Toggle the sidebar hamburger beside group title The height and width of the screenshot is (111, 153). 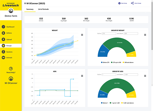point(25,4)
